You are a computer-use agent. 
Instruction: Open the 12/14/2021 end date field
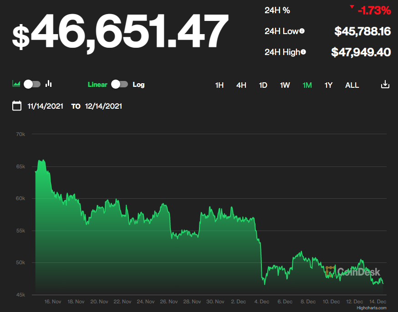103,106
